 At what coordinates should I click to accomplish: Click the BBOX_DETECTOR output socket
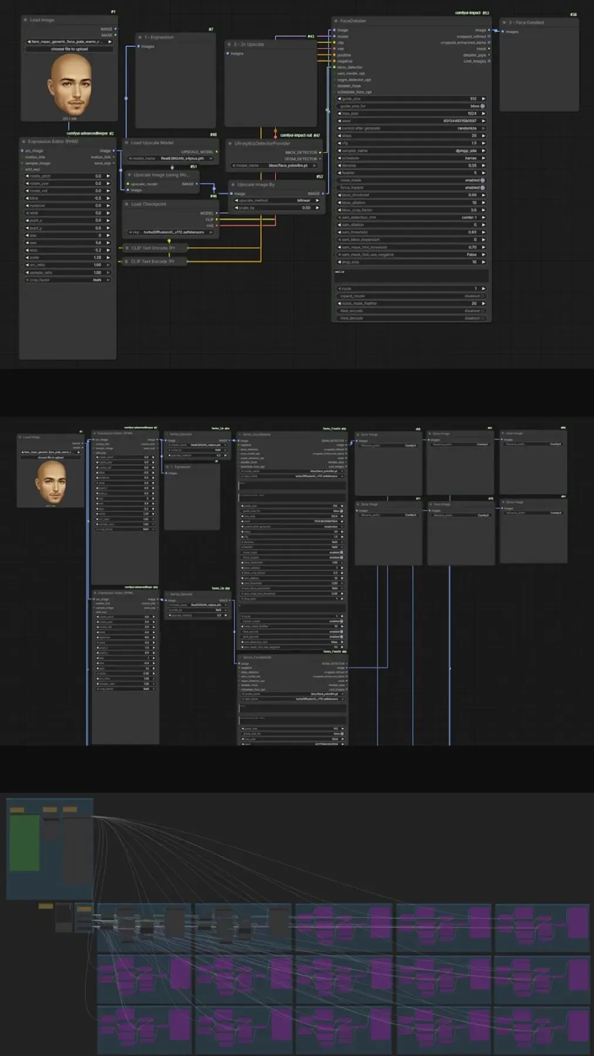[320, 153]
